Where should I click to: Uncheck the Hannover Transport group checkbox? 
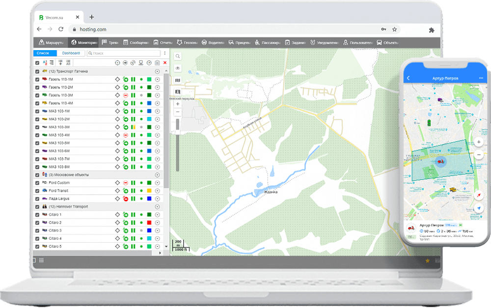click(x=37, y=207)
